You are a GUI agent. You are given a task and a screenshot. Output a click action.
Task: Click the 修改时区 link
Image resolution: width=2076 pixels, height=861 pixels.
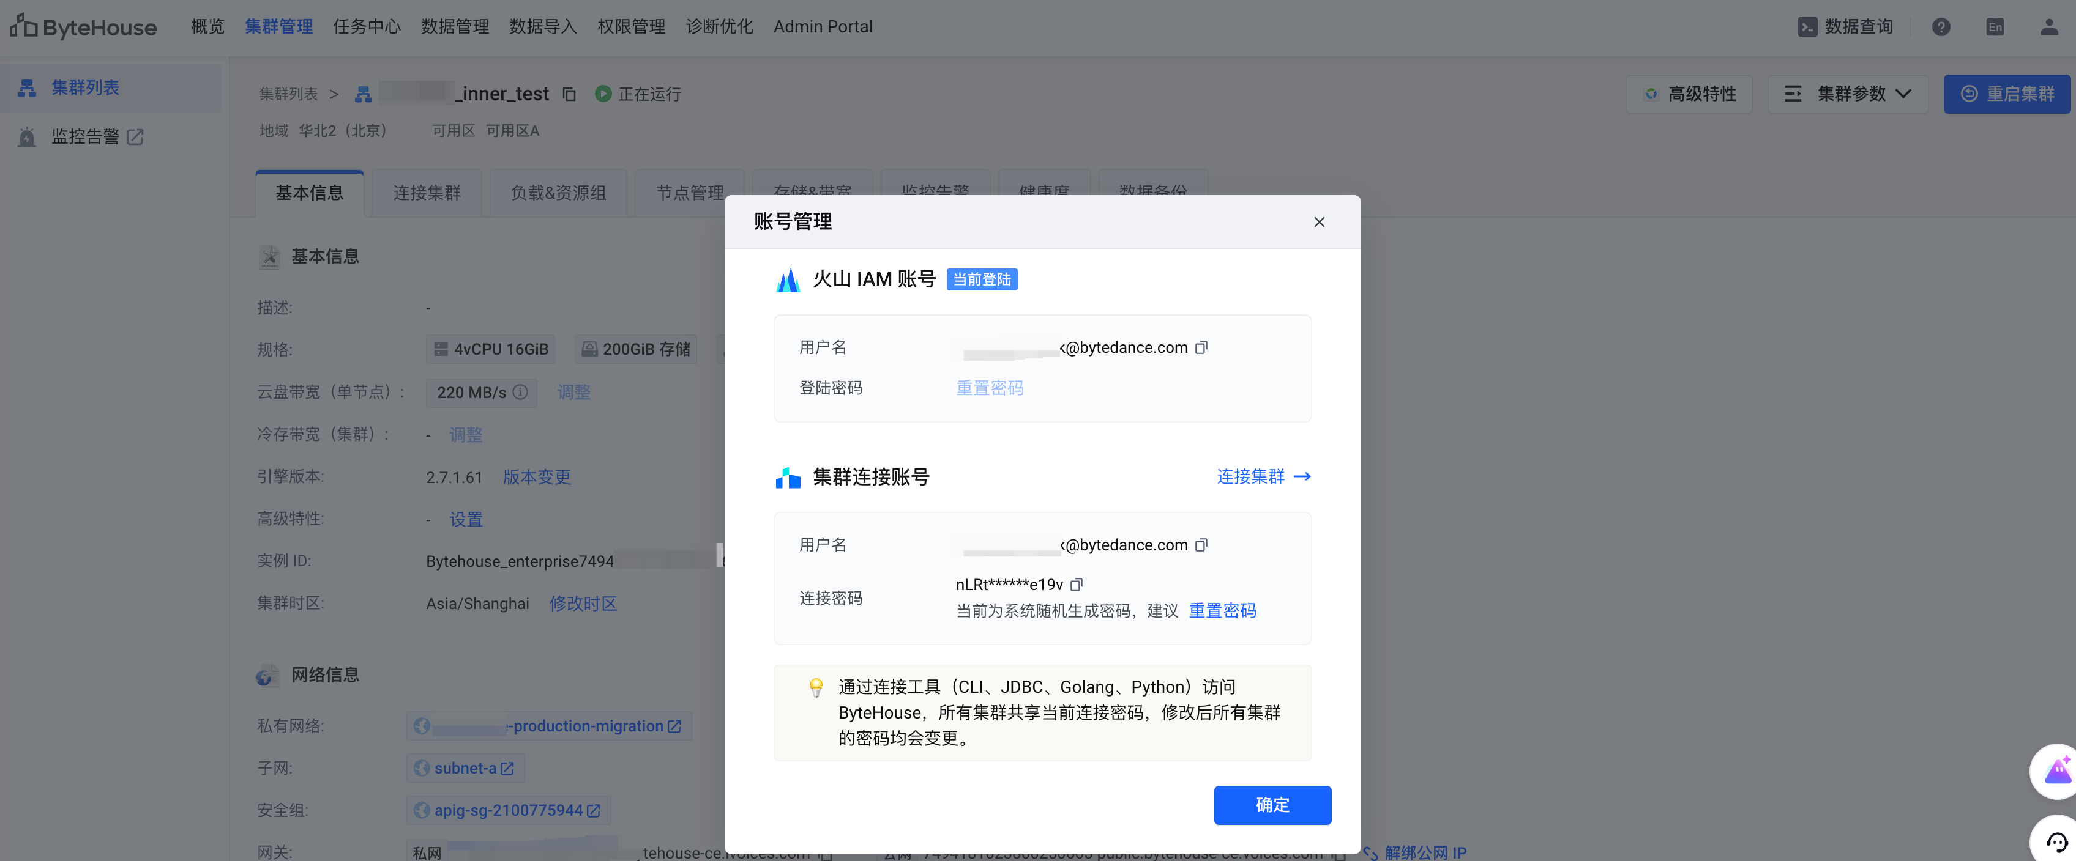click(x=583, y=604)
